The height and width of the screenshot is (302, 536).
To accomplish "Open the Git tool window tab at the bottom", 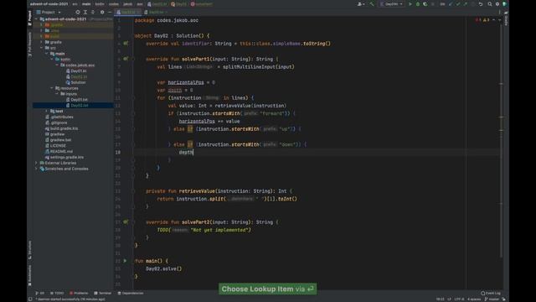I will pyautogui.click(x=39, y=293).
